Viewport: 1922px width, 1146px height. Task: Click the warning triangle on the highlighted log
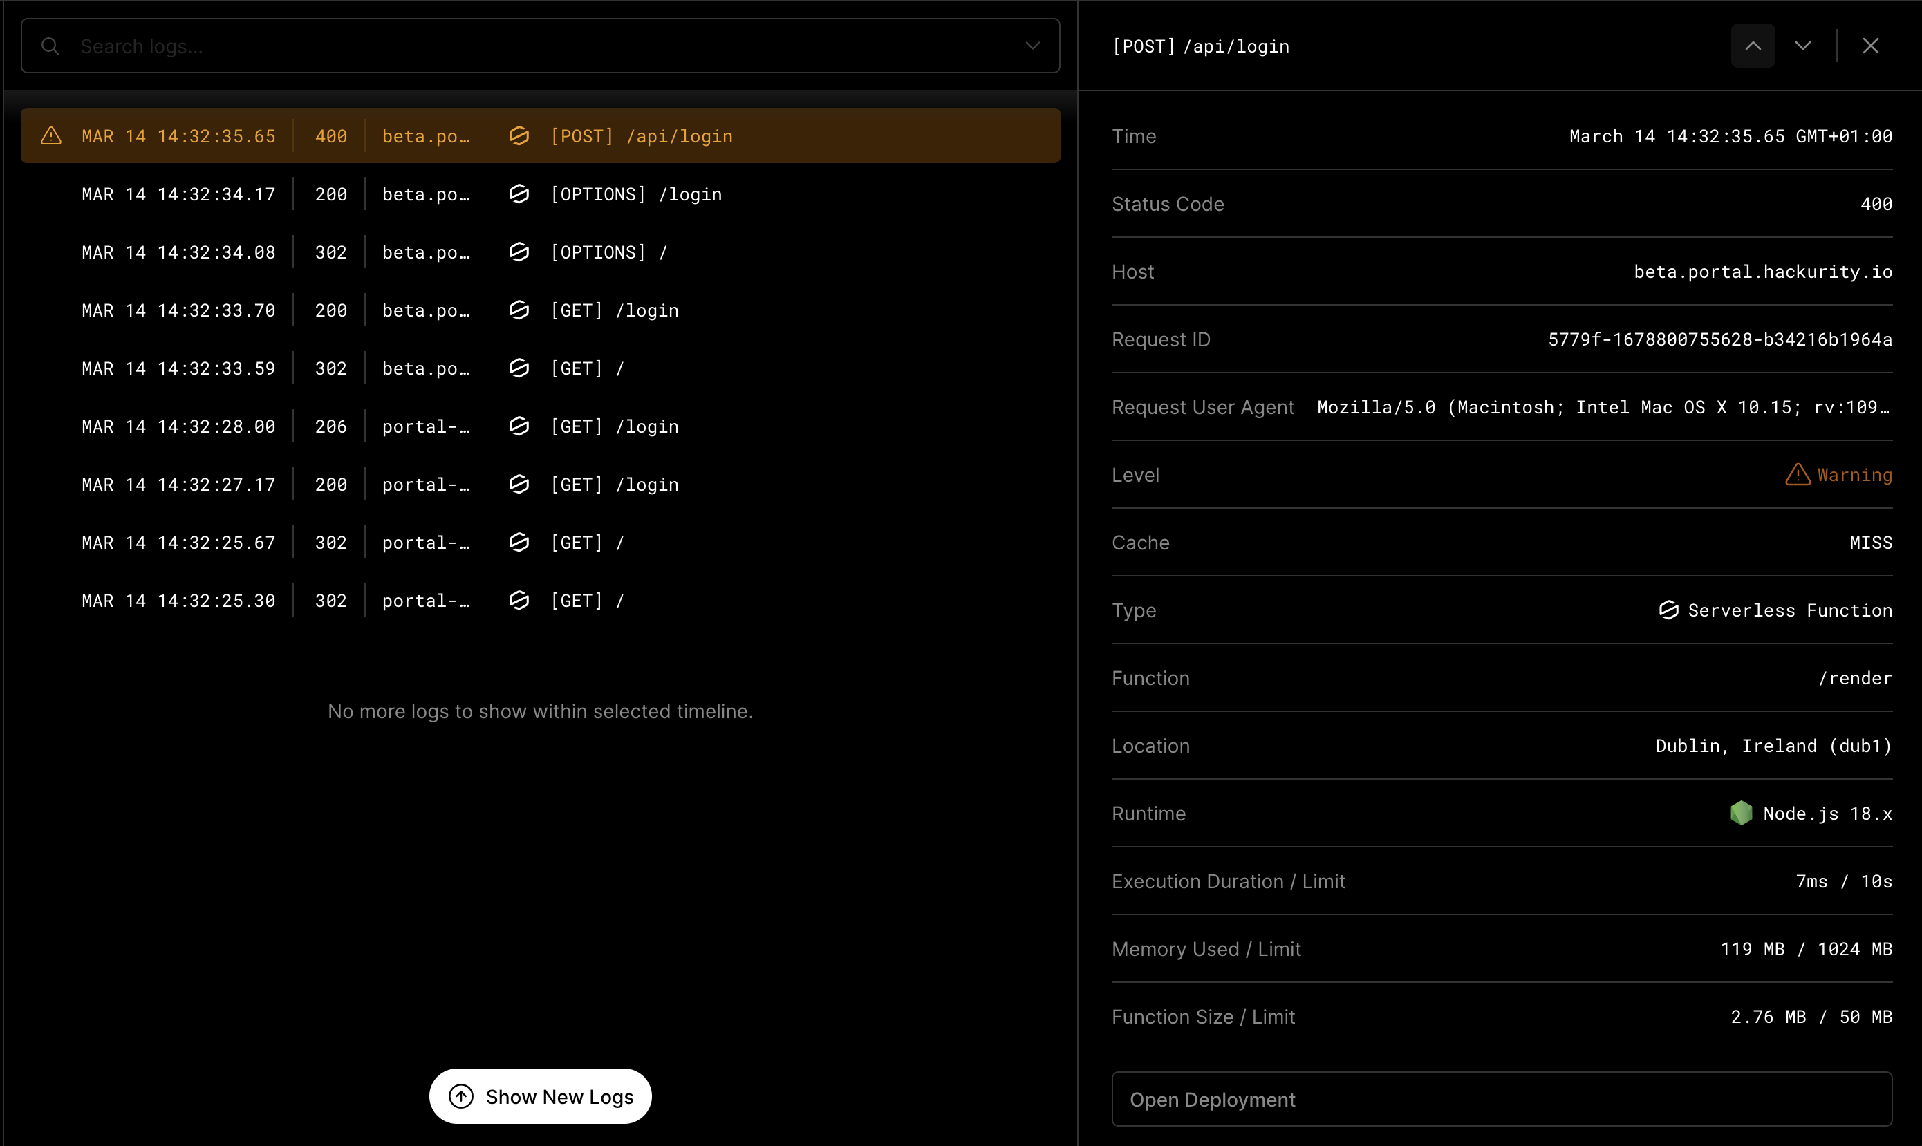(50, 135)
